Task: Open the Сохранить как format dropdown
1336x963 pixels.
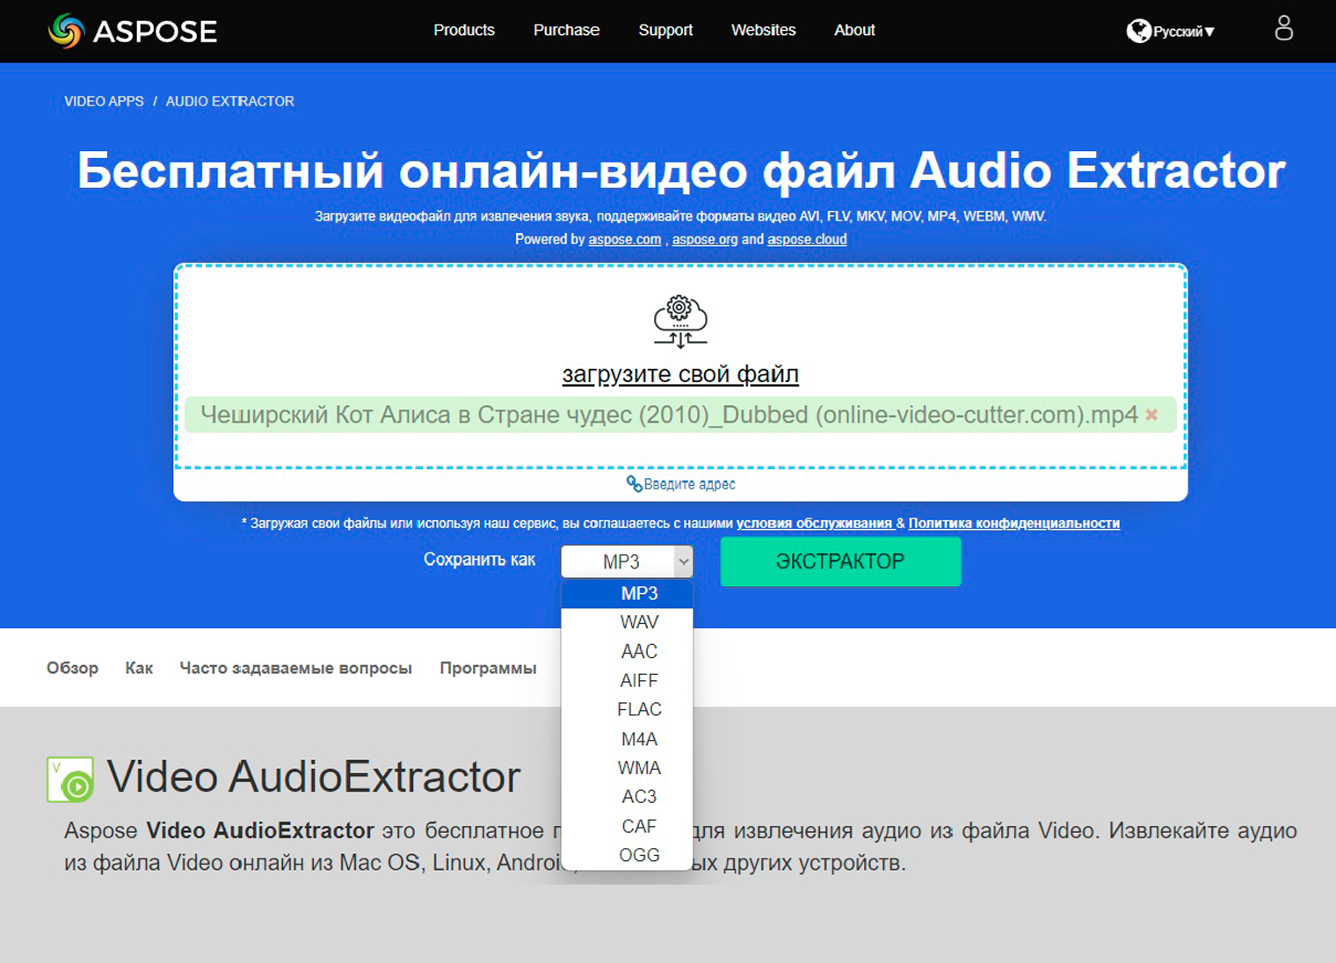Action: click(x=627, y=561)
